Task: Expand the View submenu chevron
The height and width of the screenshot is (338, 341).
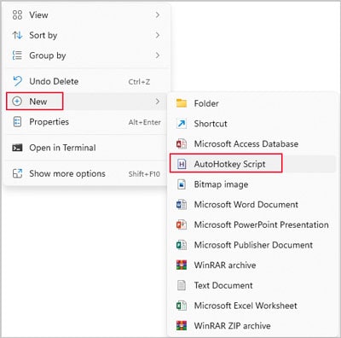Action: [158, 15]
